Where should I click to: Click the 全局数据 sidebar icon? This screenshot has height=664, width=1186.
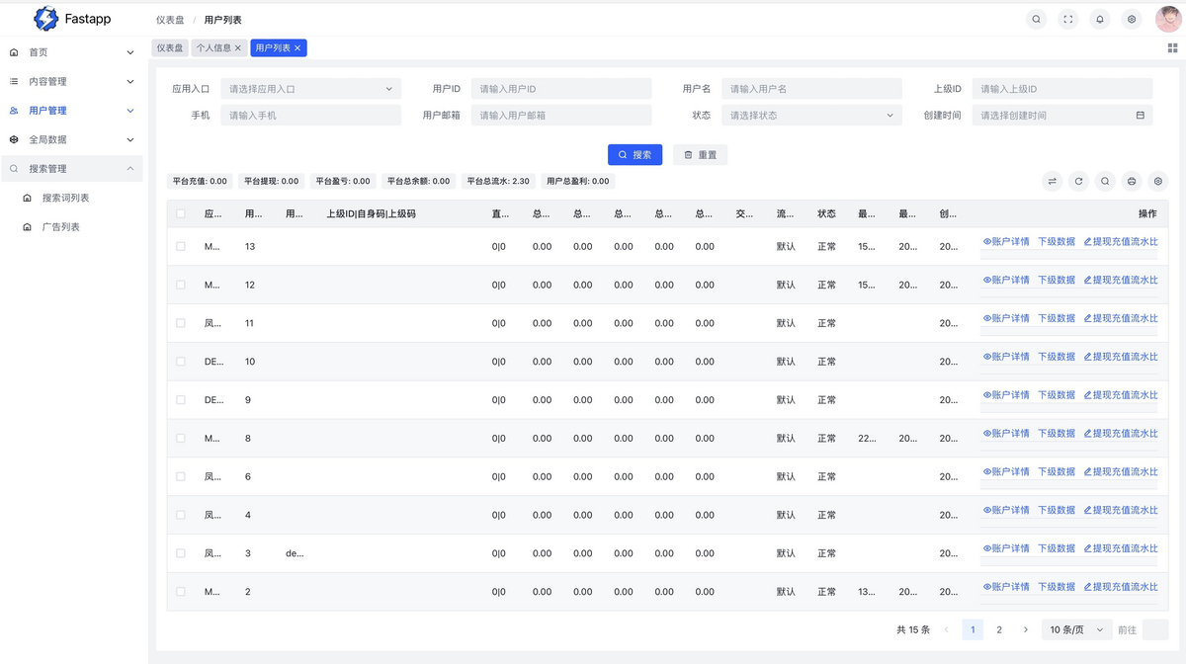tap(14, 139)
